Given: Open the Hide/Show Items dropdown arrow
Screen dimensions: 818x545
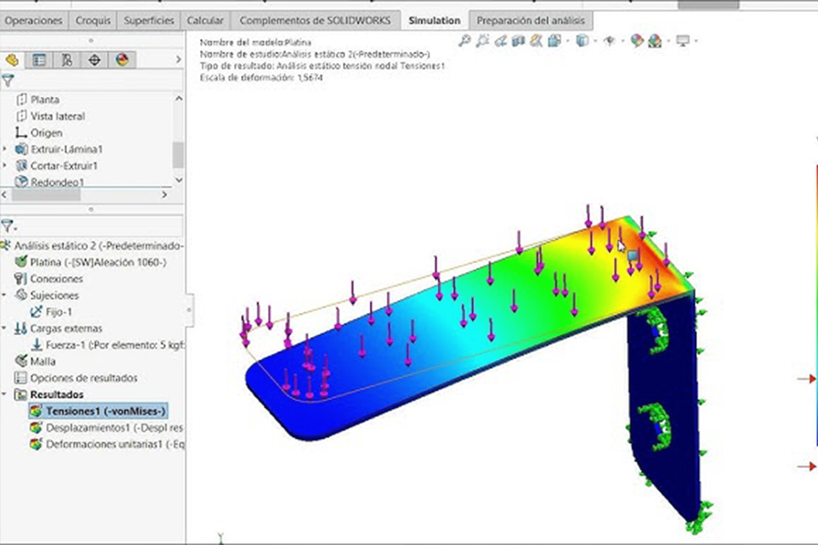Looking at the screenshot, I should click(x=623, y=41).
